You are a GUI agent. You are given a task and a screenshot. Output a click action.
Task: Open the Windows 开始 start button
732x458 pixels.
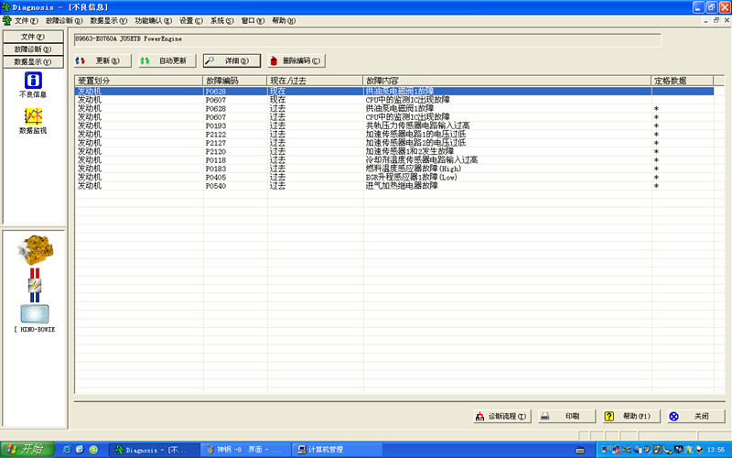(x=27, y=450)
